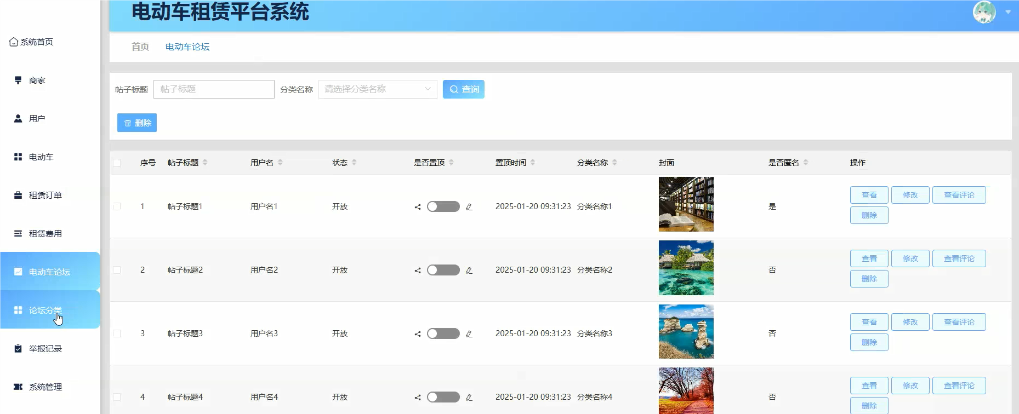Check the checkbox for row 2
The image size is (1019, 414).
click(117, 270)
